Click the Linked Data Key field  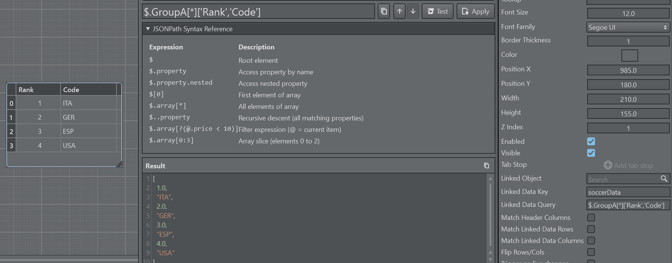[628, 192]
